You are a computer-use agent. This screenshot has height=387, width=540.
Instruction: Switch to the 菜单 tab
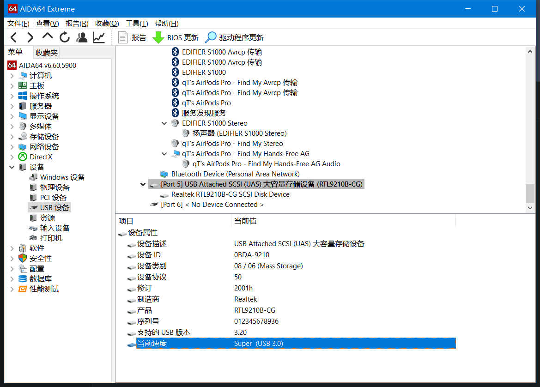15,52
